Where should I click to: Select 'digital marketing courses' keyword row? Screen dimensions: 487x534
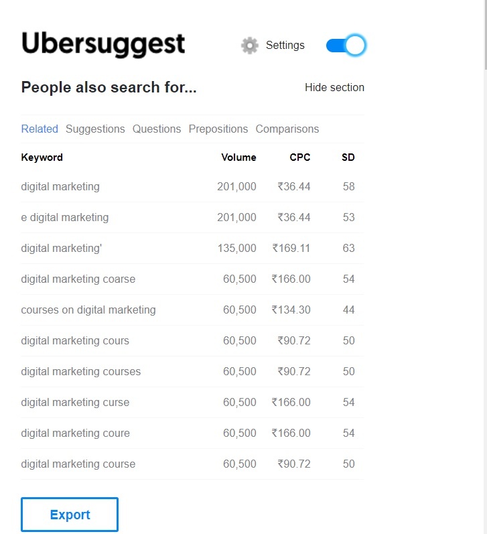[x=192, y=372]
